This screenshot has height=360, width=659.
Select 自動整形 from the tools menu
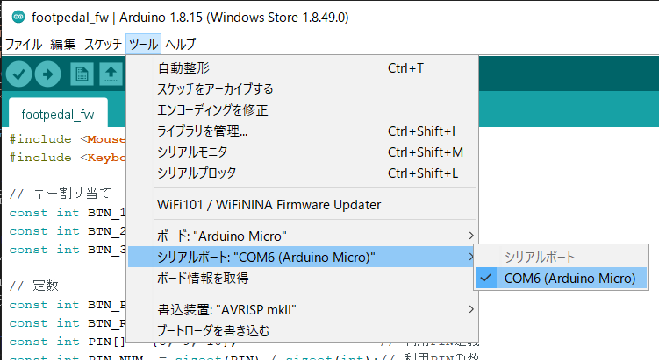click(303, 68)
